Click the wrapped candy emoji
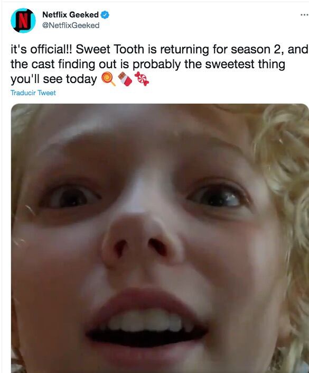This screenshot has height=373, width=309. point(142,79)
